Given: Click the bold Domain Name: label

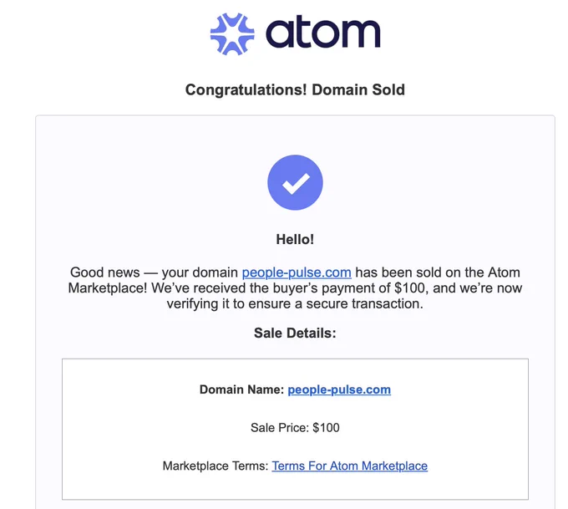Looking at the screenshot, I should point(242,389).
